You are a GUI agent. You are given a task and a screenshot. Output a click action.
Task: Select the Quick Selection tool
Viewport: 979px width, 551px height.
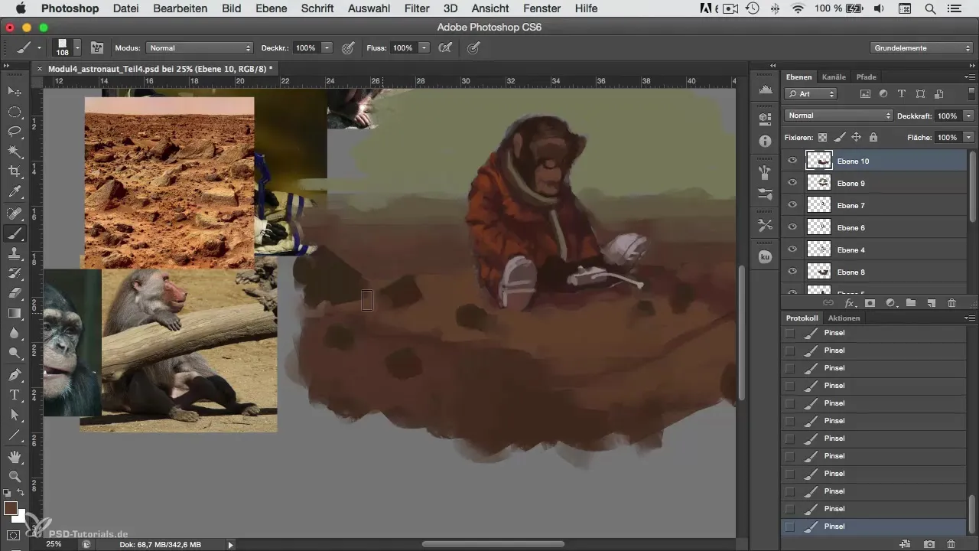15,152
